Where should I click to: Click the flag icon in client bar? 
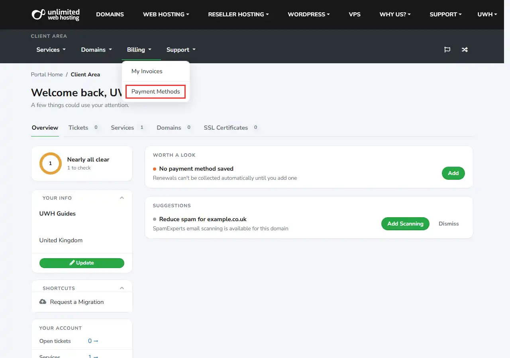click(x=447, y=50)
